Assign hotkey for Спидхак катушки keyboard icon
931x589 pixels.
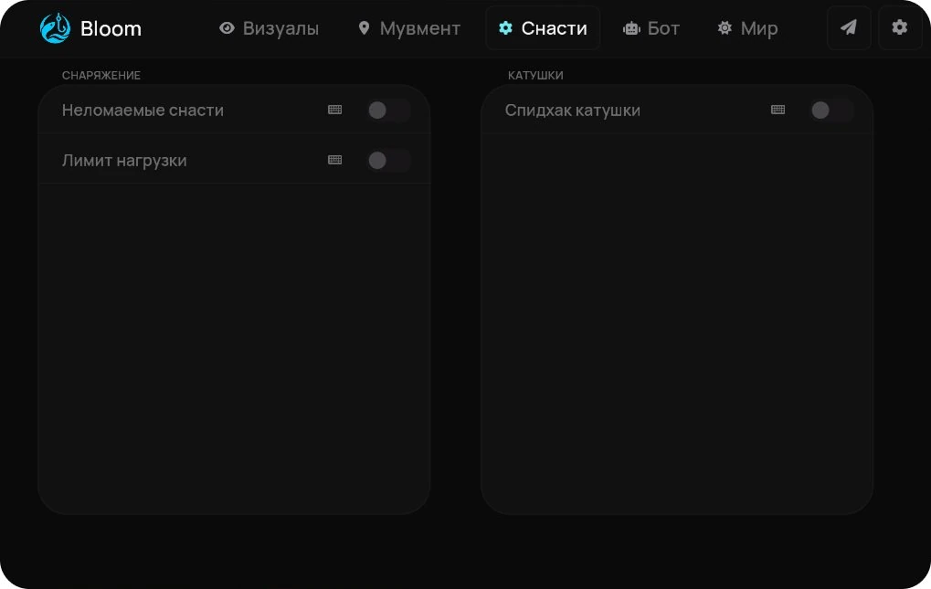point(778,110)
